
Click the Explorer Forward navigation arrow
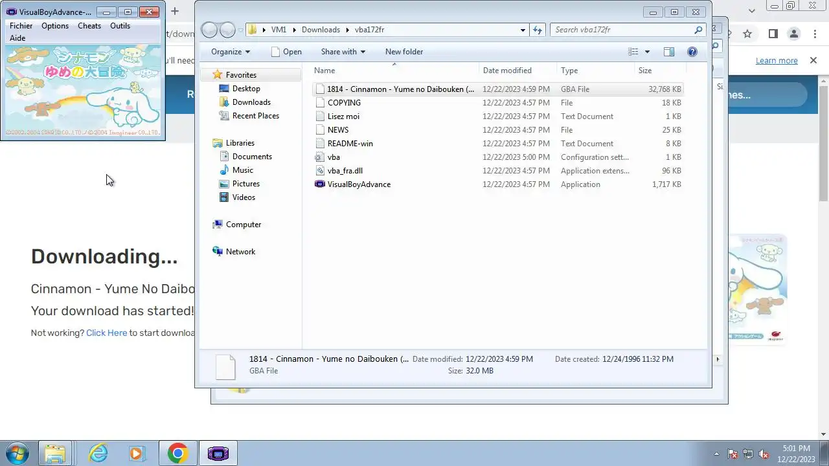tap(227, 30)
